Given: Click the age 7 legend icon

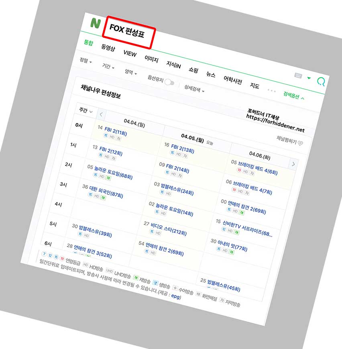Looking at the screenshot, I should [x=44, y=254].
